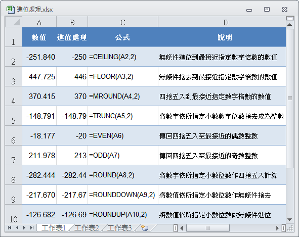Switch to 工作表1 sheet tab
The width and height of the screenshot is (299, 237).
click(54, 228)
